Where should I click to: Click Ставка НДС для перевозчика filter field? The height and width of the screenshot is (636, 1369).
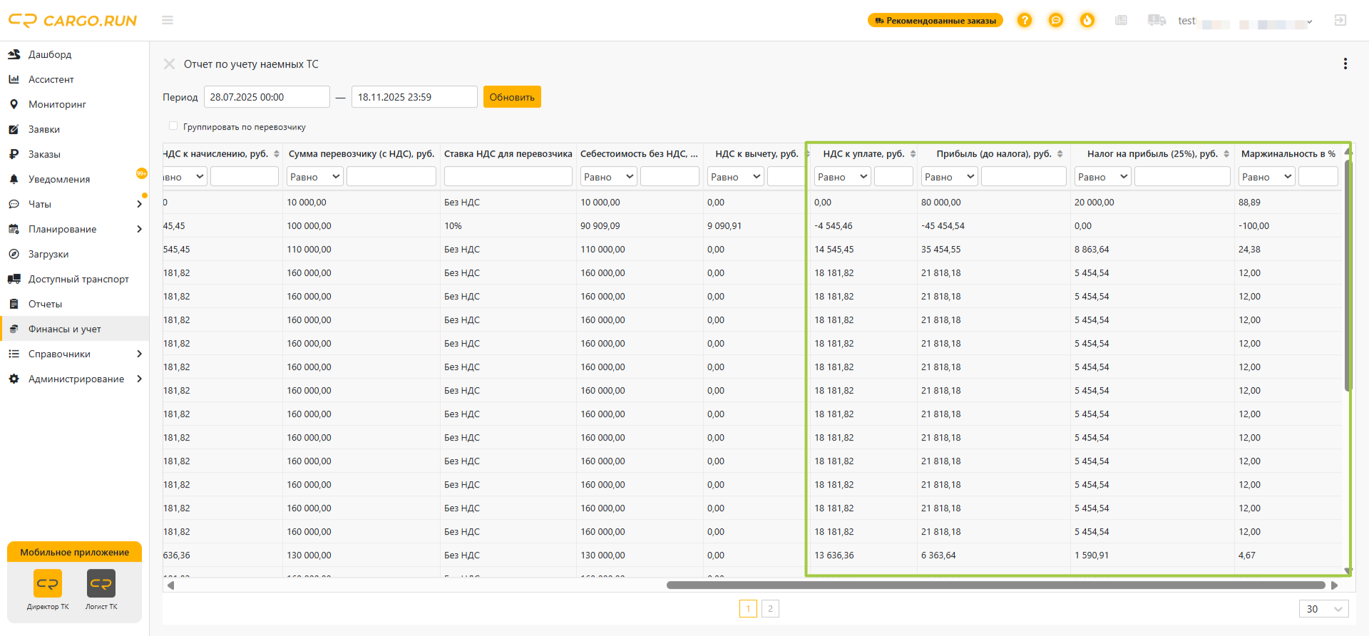click(508, 177)
